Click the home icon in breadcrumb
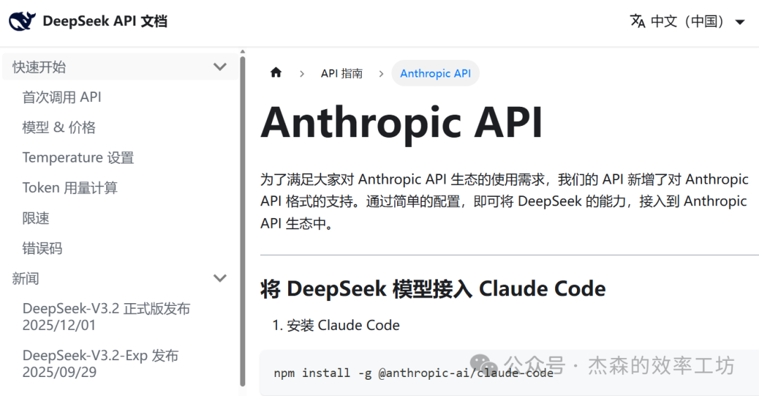 [x=275, y=73]
